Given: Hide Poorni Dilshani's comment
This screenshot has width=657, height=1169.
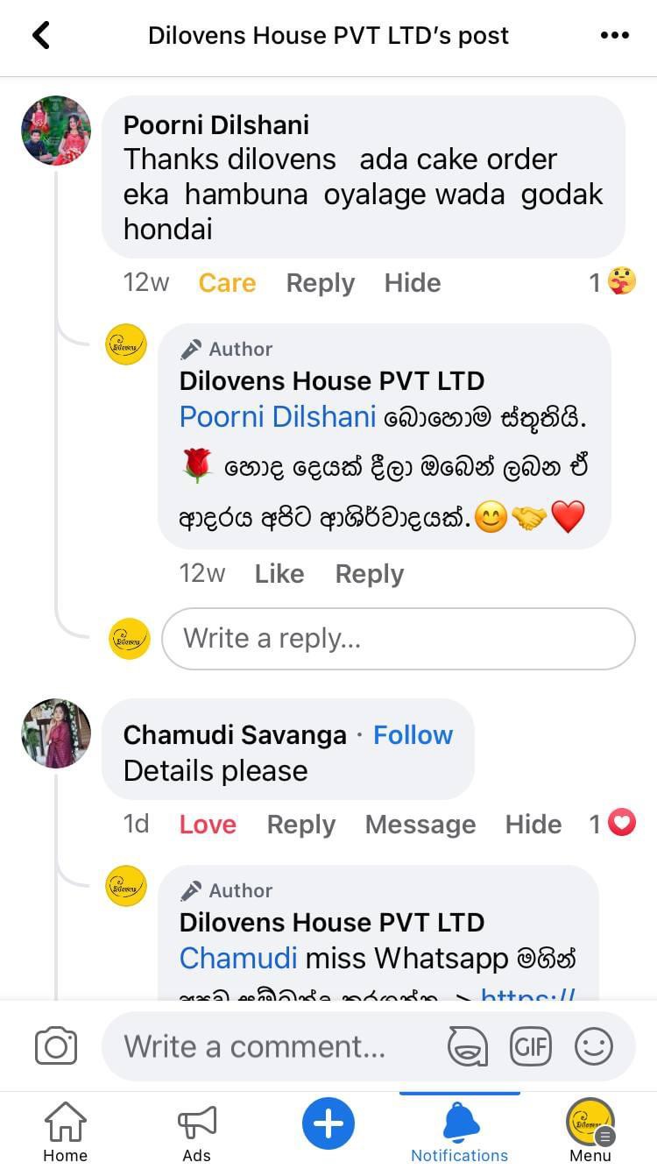Looking at the screenshot, I should 413,283.
